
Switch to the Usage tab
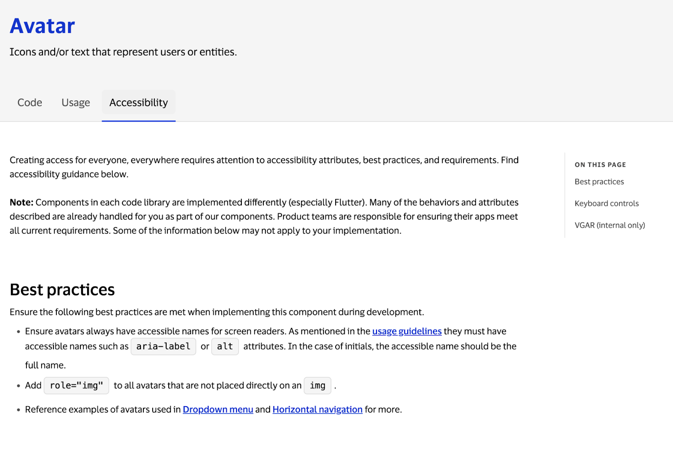75,102
